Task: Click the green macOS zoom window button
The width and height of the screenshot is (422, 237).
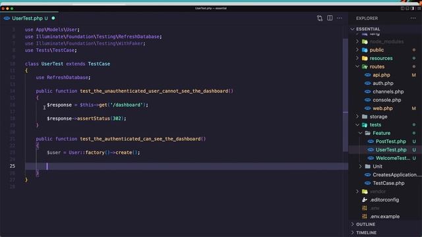Action: point(12,9)
